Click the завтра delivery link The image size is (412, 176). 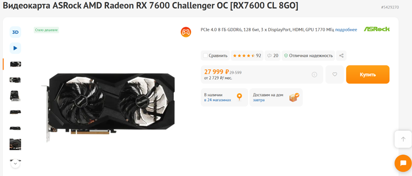[259, 100]
